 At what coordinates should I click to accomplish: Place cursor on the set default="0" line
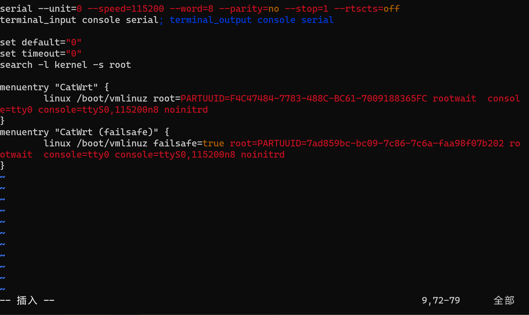coord(41,43)
